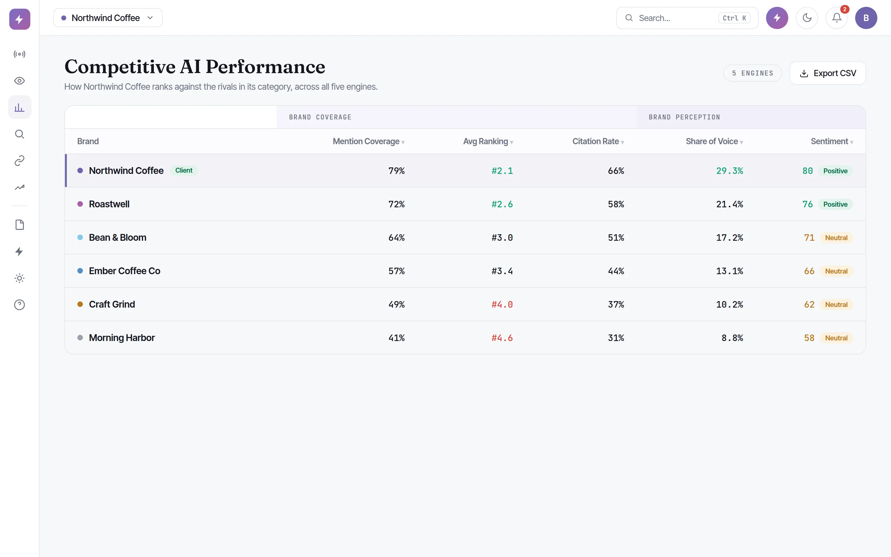Select the Ember Coffee Co brand row
Screen dimensions: 891x557
point(465,271)
